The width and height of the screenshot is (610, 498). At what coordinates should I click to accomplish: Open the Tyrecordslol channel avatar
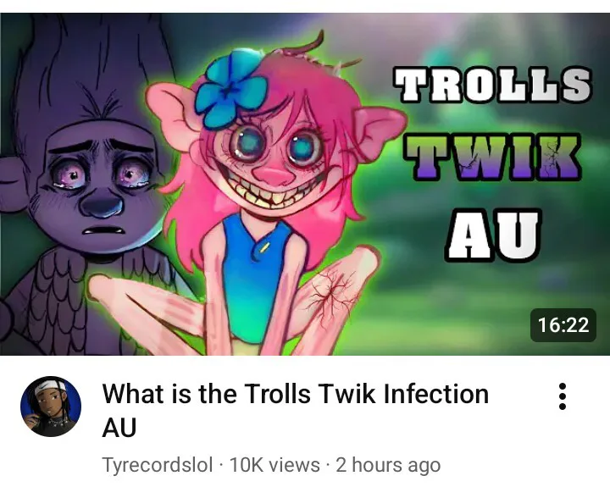pyautogui.click(x=51, y=407)
